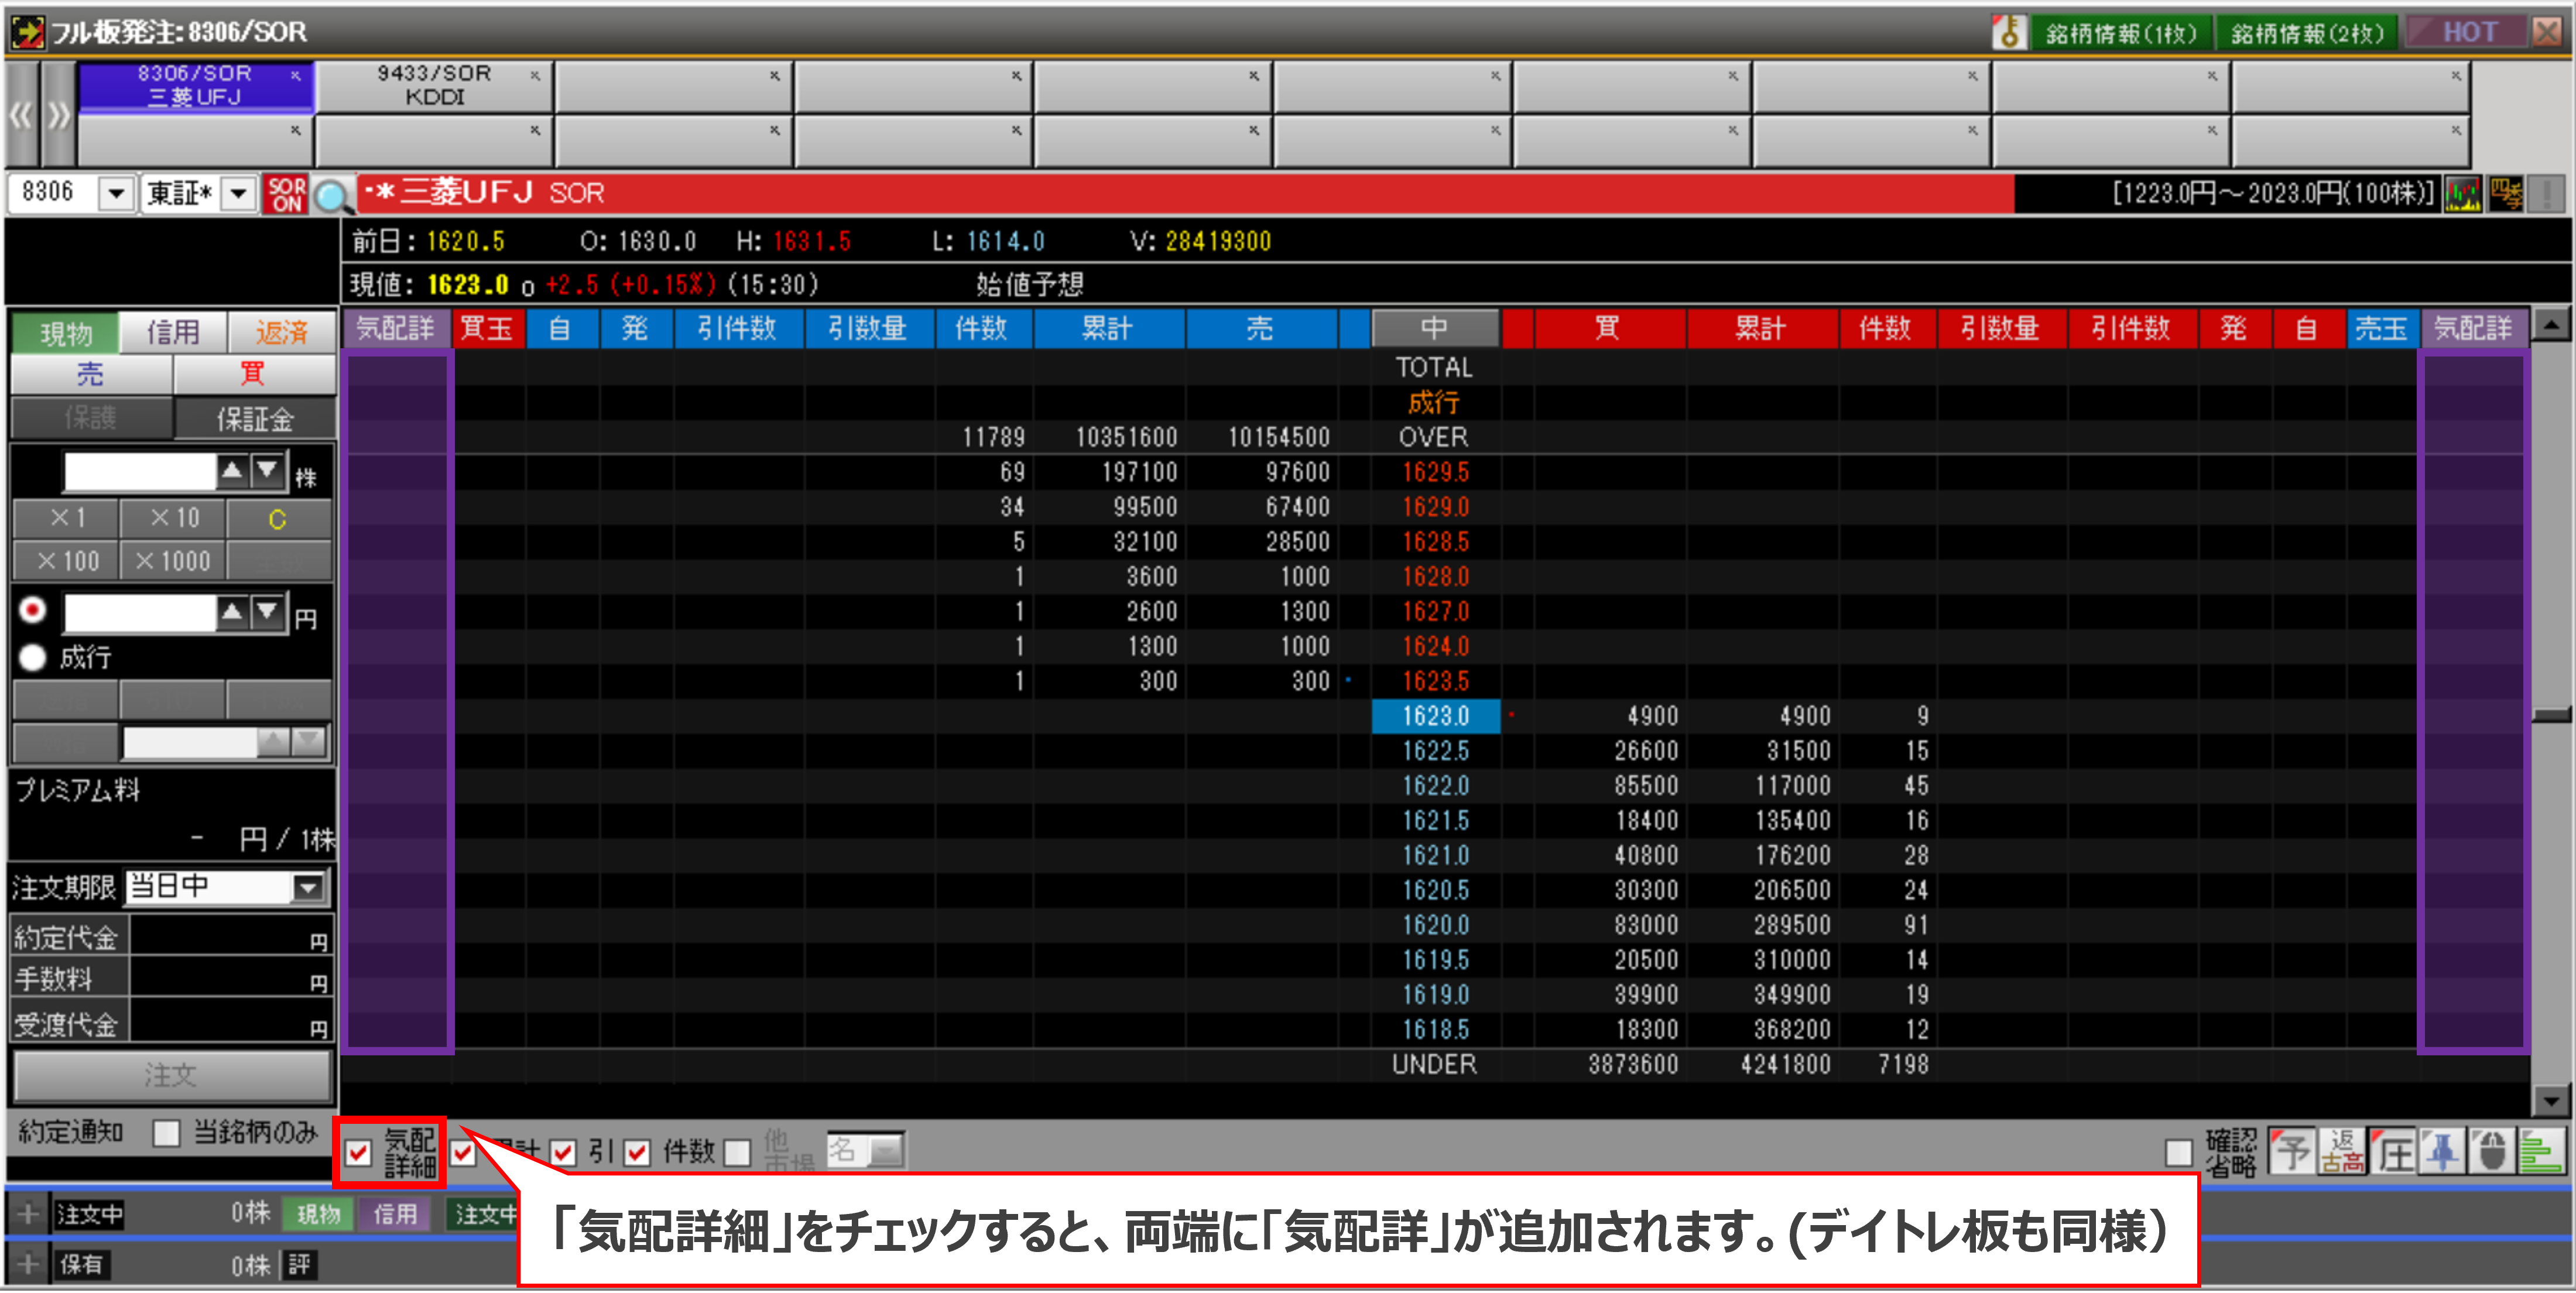Decrease share quantity with the down arrow
Screen dimensions: 2576x1293
[267, 470]
